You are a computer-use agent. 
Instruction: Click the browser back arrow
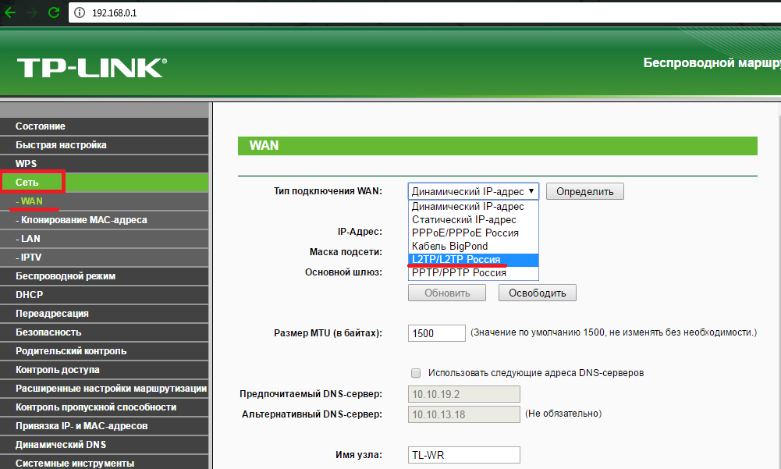pyautogui.click(x=10, y=12)
